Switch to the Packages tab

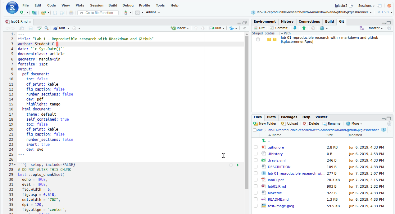289,117
